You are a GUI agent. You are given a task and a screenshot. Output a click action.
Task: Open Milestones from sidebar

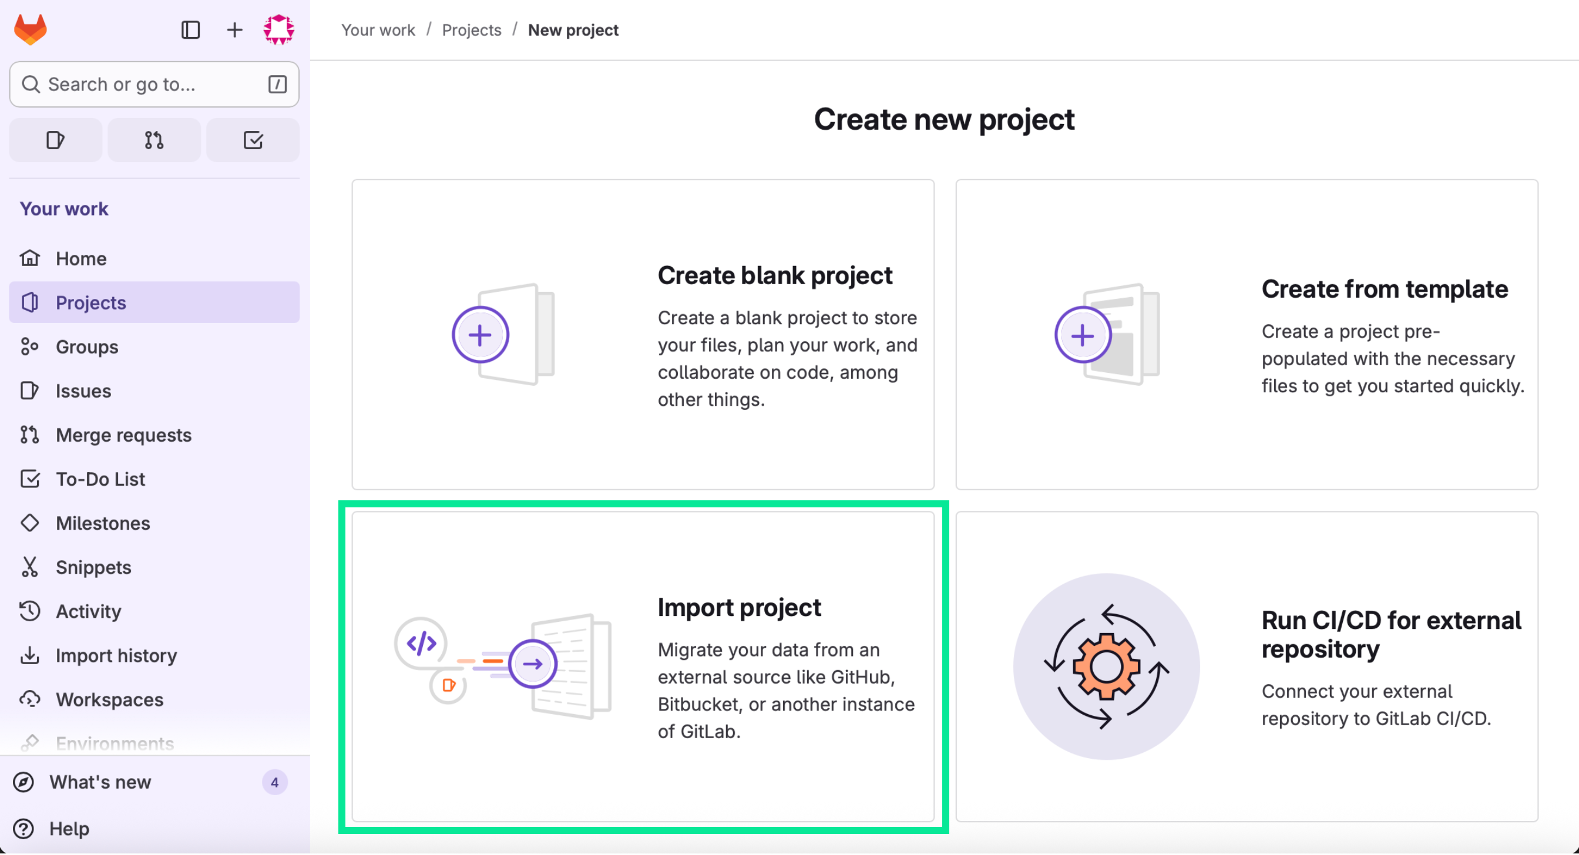[102, 523]
